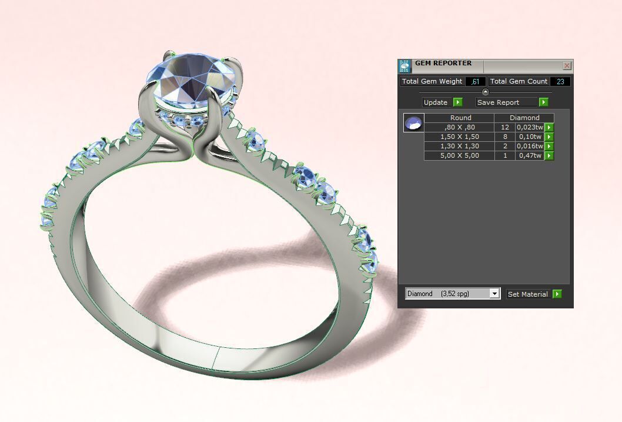This screenshot has height=422, width=622.
Task: Click the green arrow next to Save Report
Action: 543,102
